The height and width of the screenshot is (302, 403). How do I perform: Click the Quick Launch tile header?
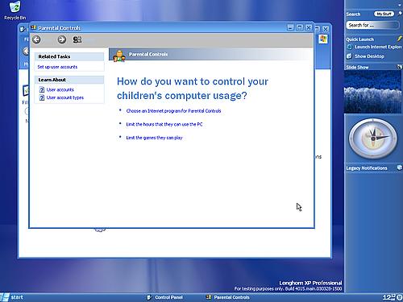[373, 39]
